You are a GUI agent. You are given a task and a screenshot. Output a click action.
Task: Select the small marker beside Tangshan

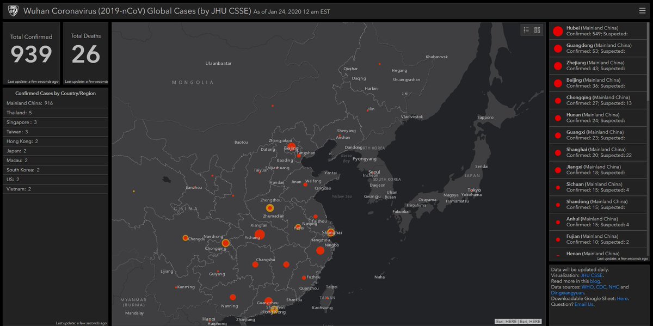pos(299,156)
